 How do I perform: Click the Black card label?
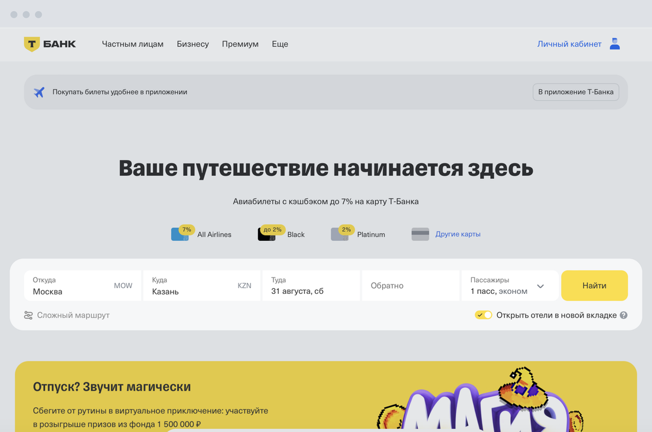pos(296,234)
